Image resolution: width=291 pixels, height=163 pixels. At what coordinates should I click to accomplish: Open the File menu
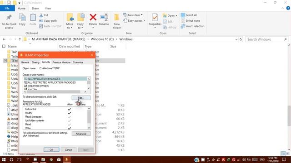point(7,8)
